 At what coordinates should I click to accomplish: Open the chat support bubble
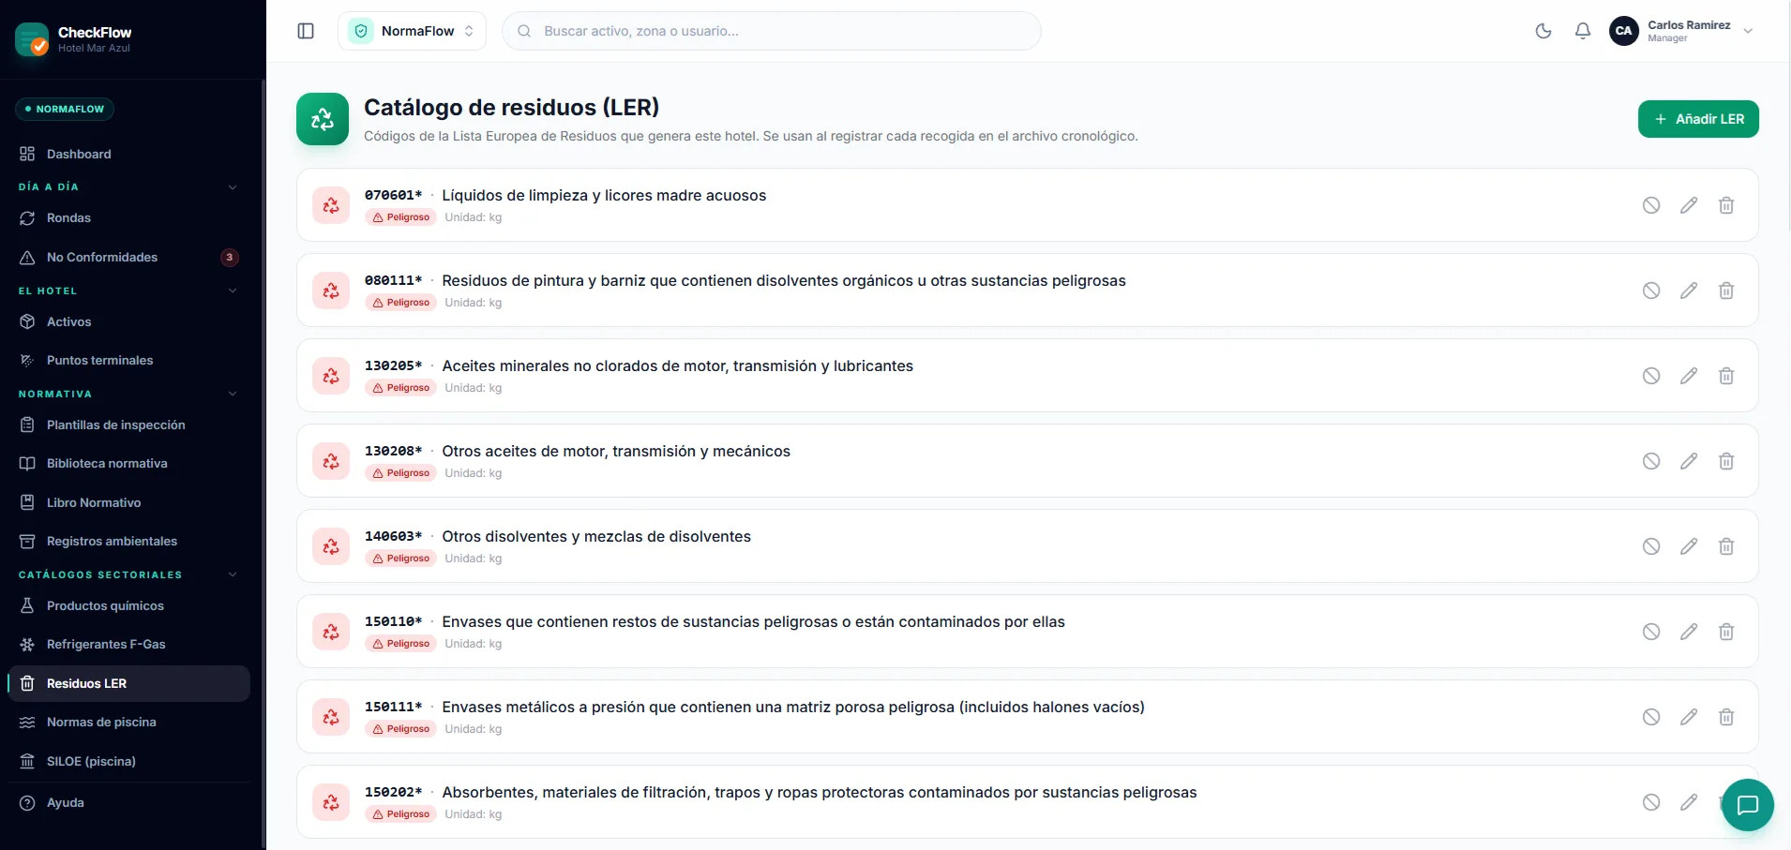pyautogui.click(x=1748, y=805)
